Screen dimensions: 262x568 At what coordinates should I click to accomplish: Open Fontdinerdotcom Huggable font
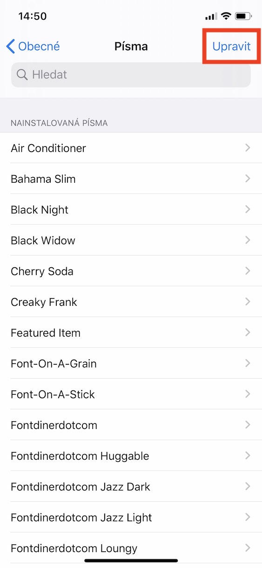click(x=131, y=456)
